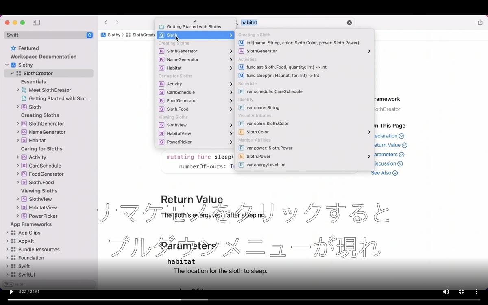The image size is (488, 305).
Task: Select Foundation in sidebar
Action: 31,258
